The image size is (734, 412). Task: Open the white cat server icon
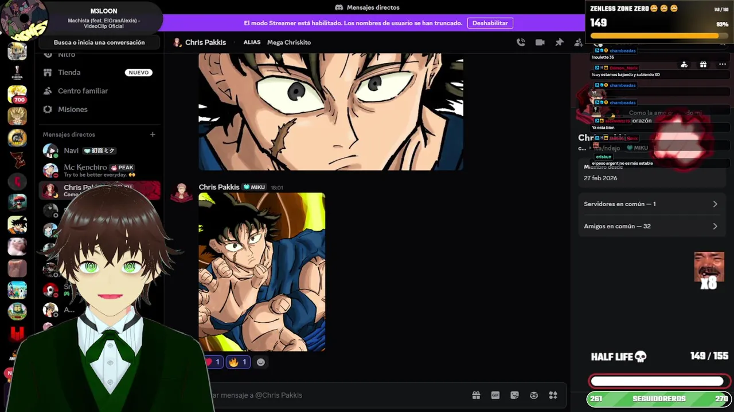click(17, 246)
